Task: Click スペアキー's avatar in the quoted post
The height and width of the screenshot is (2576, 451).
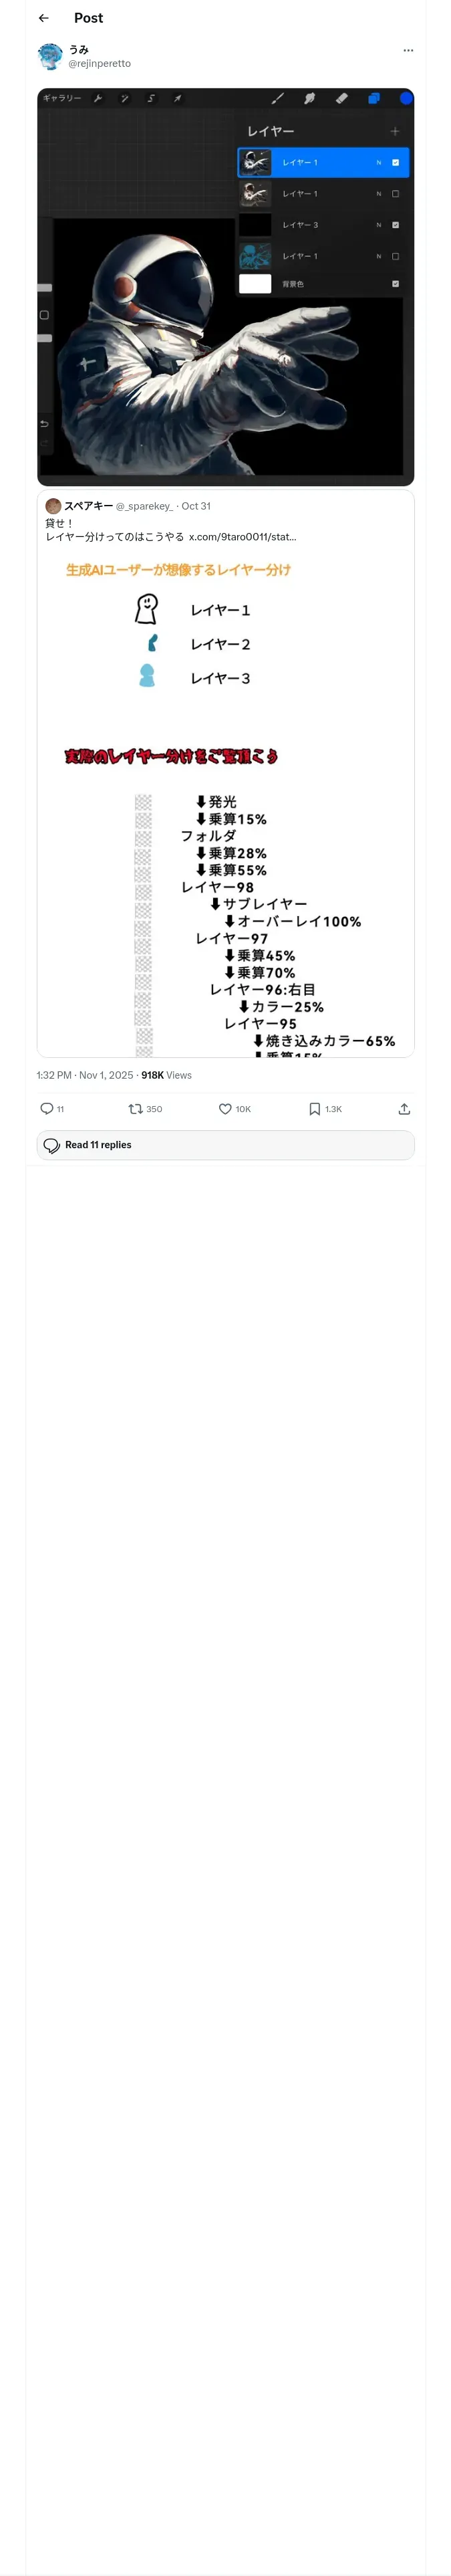Action: point(53,506)
